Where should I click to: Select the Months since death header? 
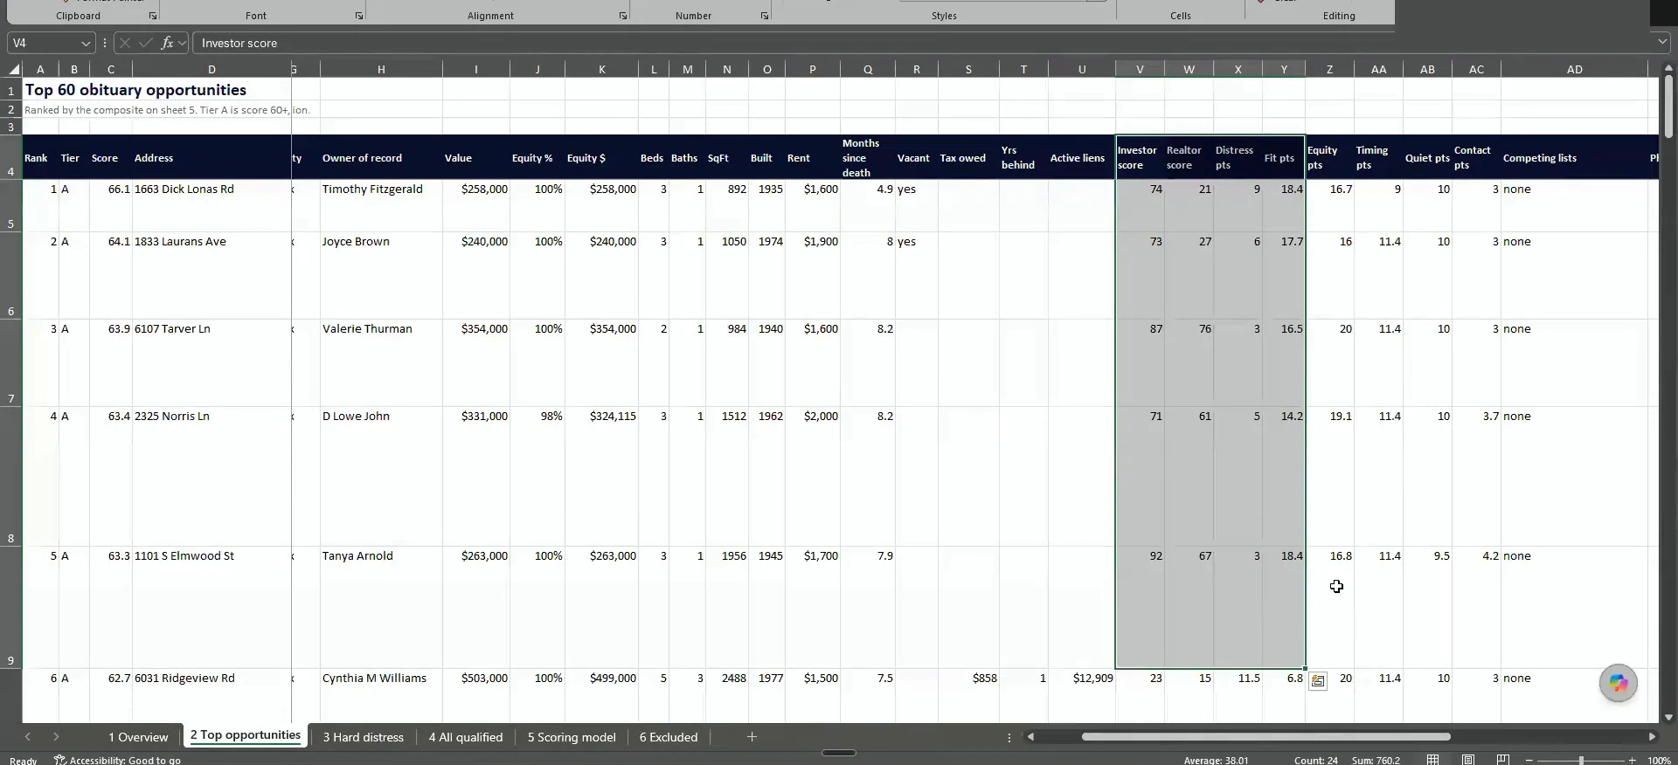click(867, 158)
